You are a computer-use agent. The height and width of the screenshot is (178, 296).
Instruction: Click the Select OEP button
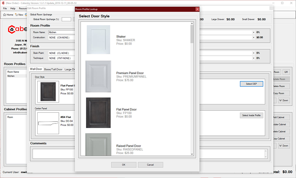coord(251,84)
